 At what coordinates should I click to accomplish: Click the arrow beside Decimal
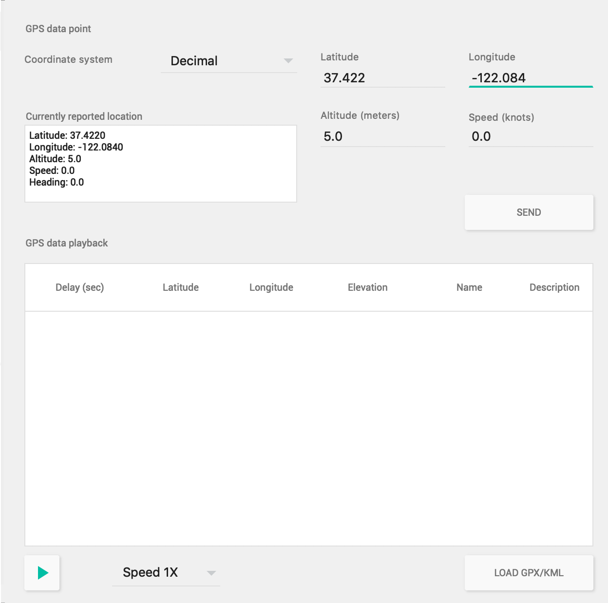pyautogui.click(x=288, y=61)
